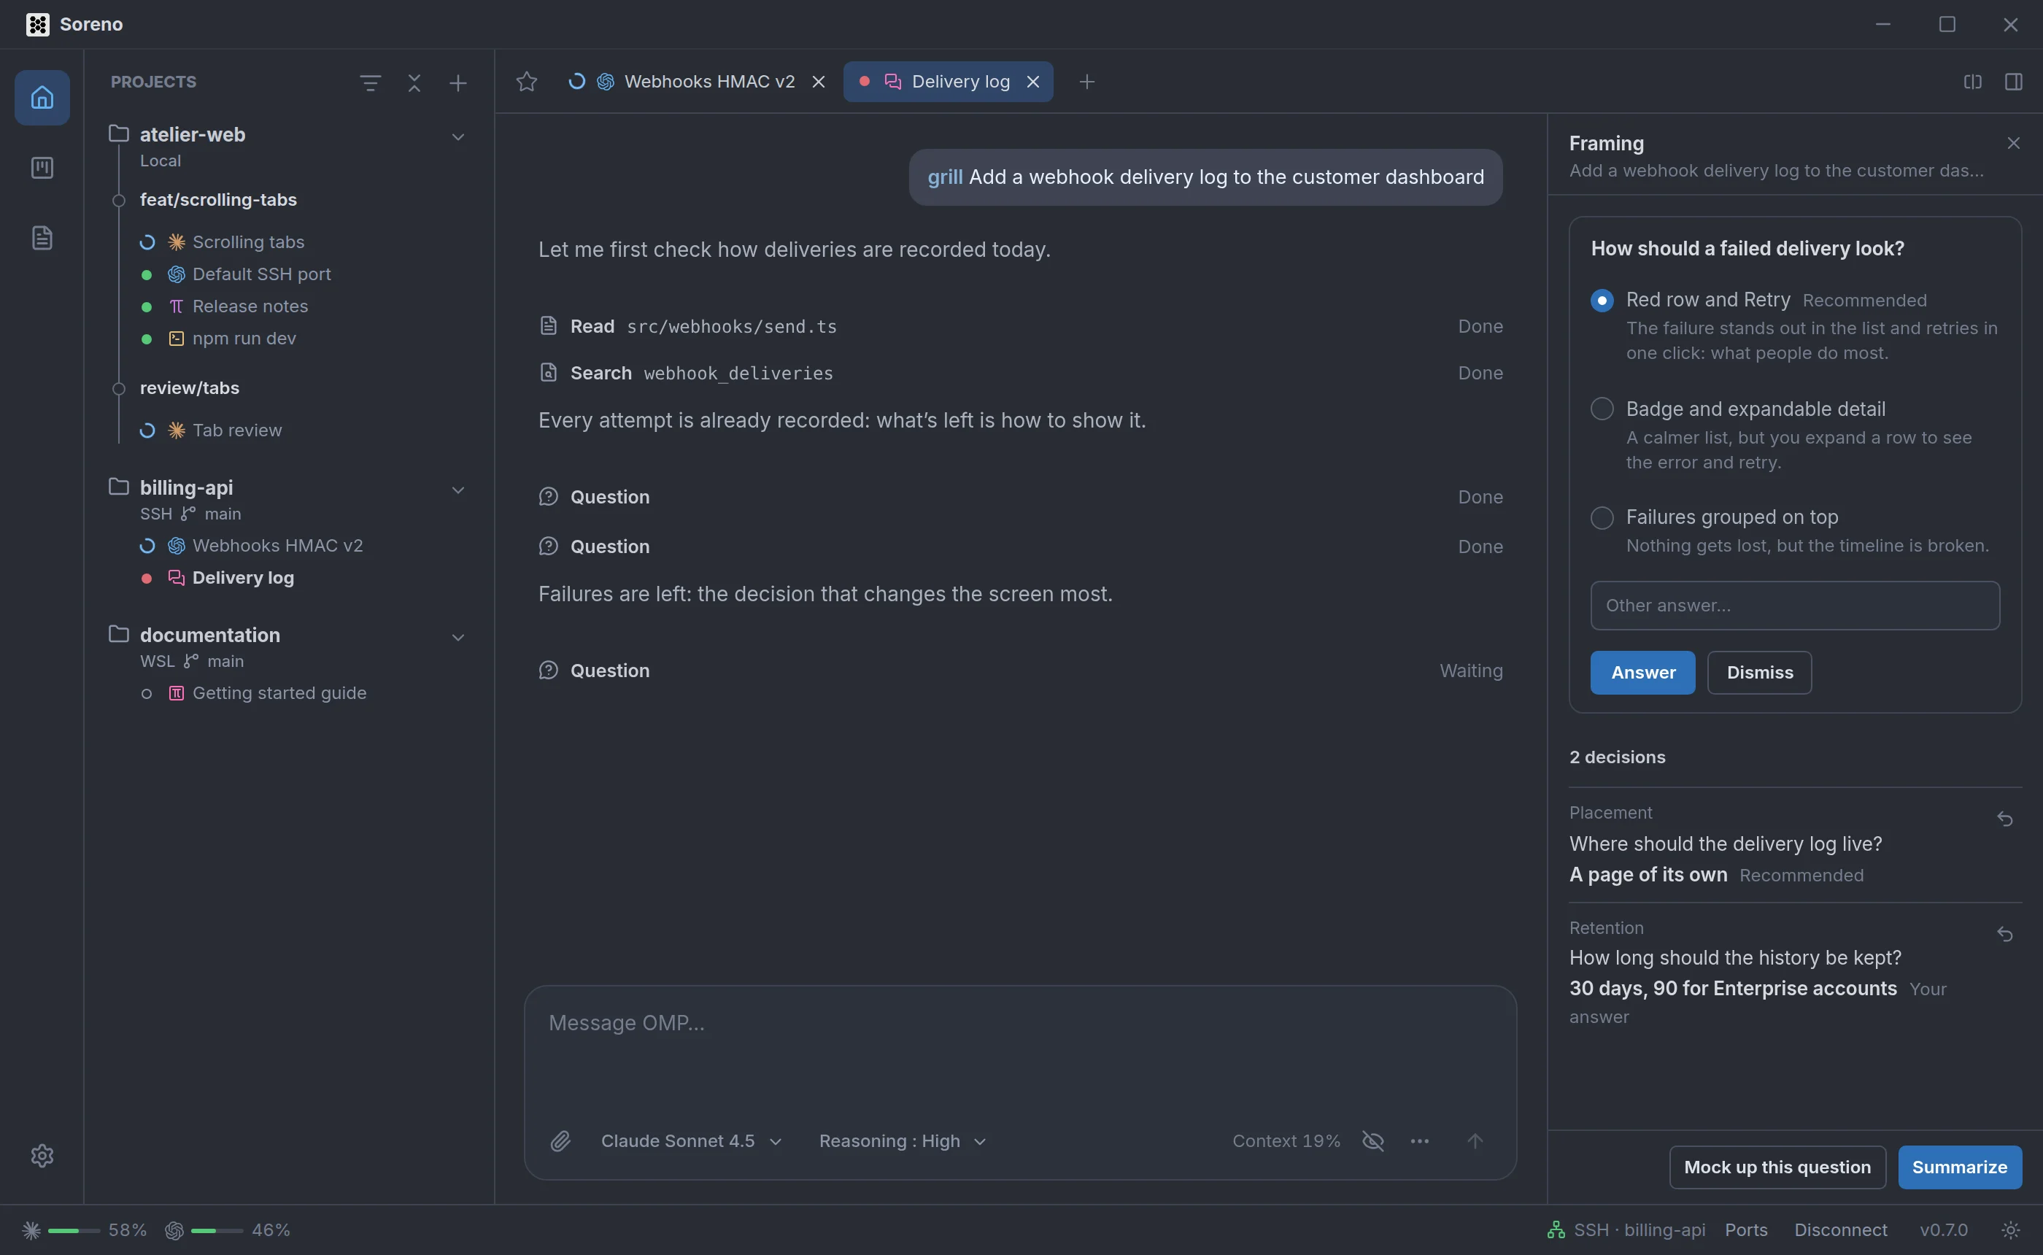This screenshot has height=1255, width=2043.
Task: Open the more options ellipsis in composer
Action: pos(1420,1141)
